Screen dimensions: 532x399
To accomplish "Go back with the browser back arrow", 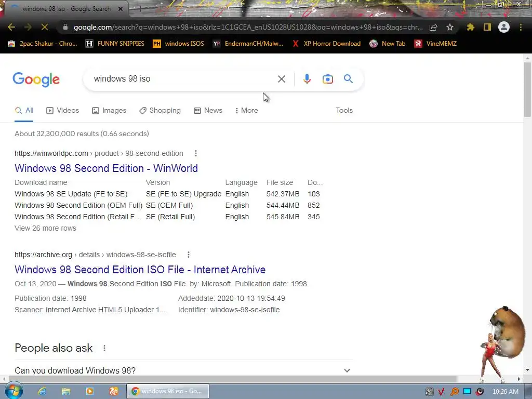I will 11,27.
